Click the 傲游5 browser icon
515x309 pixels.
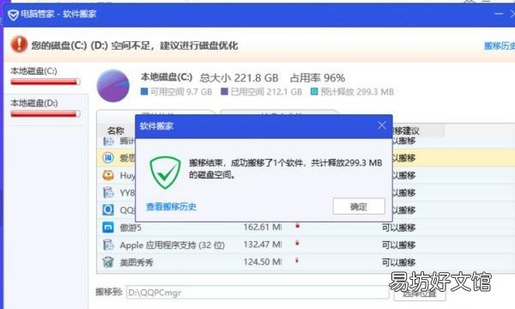pyautogui.click(x=108, y=227)
